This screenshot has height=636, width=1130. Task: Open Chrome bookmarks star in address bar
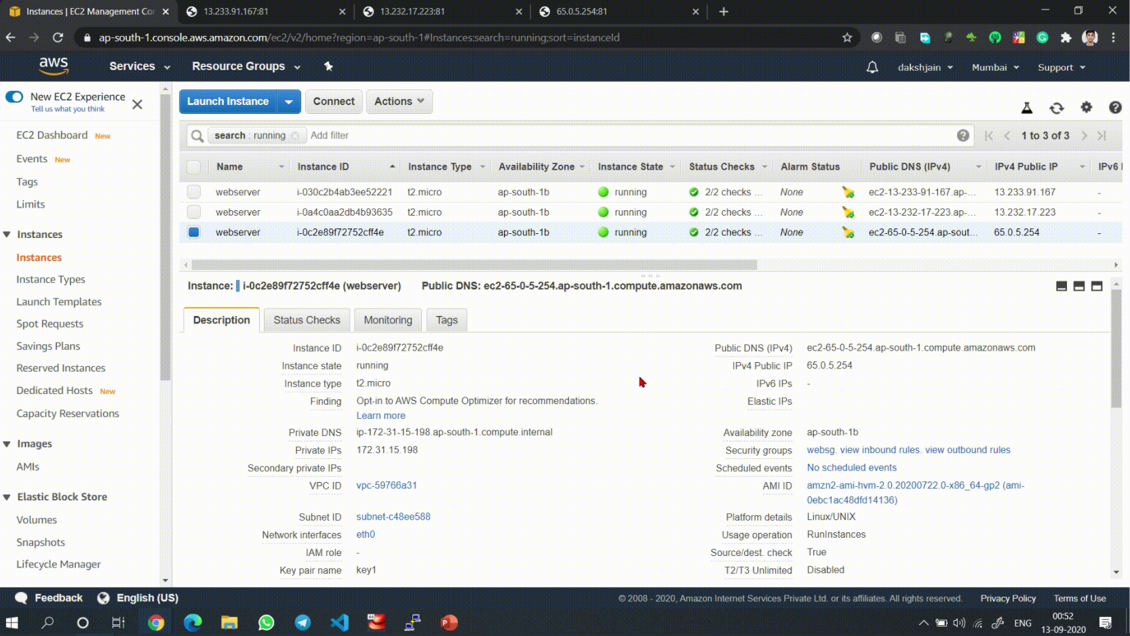(847, 37)
